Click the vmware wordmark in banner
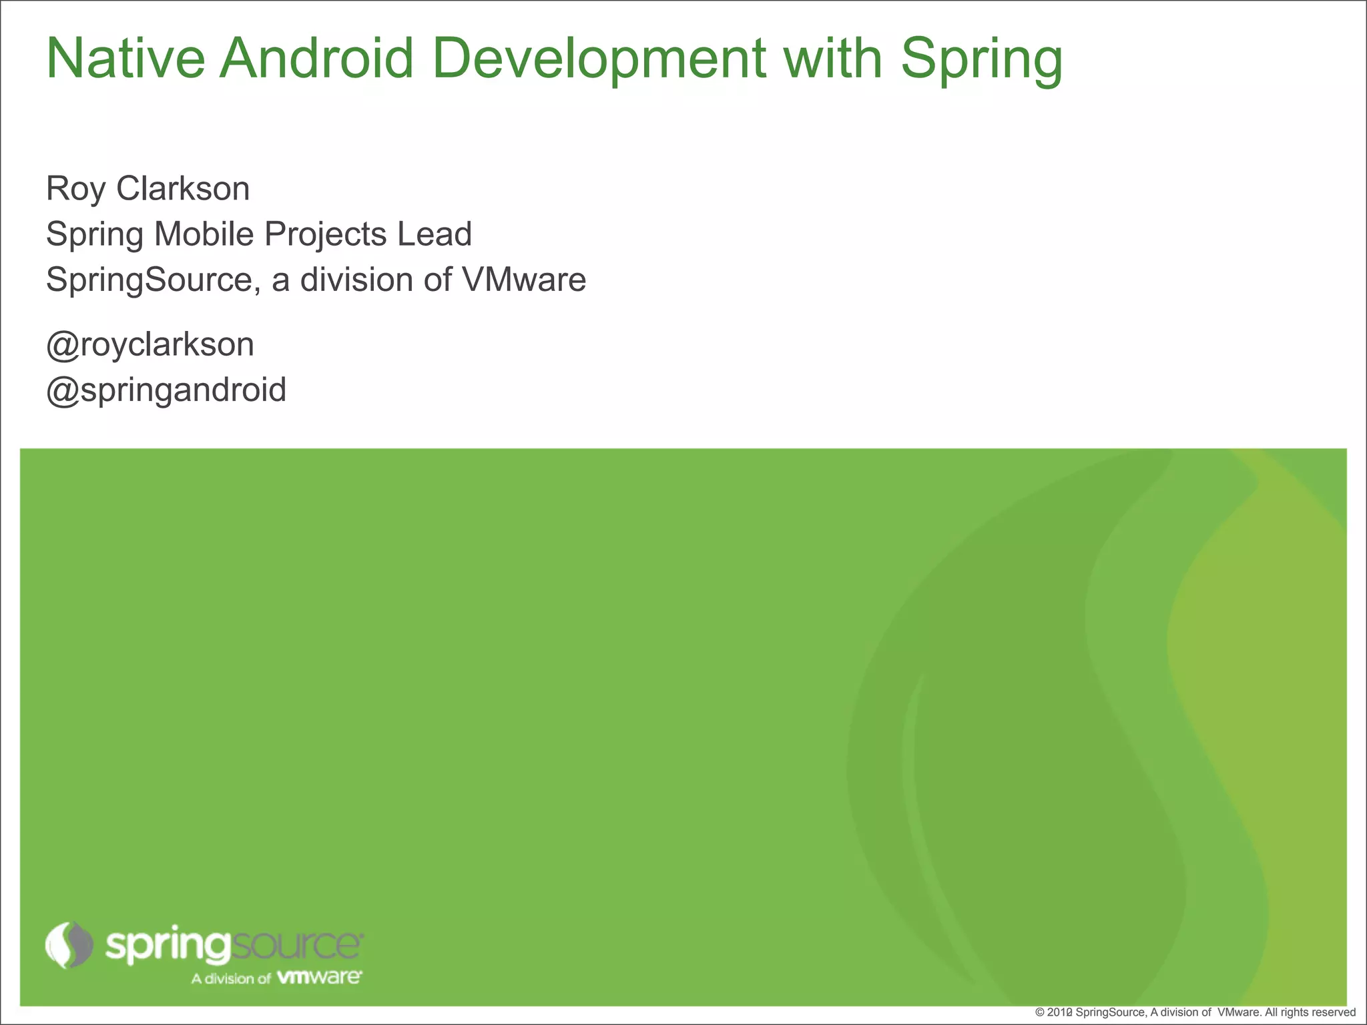Viewport: 1367px width, 1025px height. 319,977
